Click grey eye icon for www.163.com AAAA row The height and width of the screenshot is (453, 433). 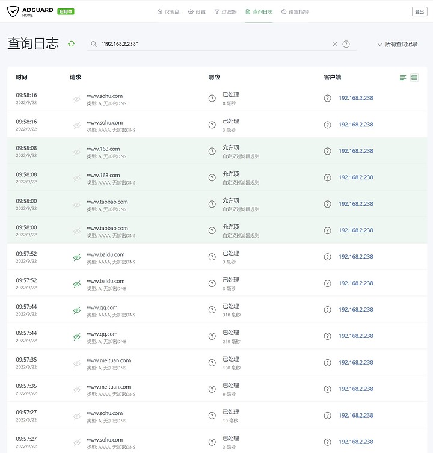click(x=77, y=179)
